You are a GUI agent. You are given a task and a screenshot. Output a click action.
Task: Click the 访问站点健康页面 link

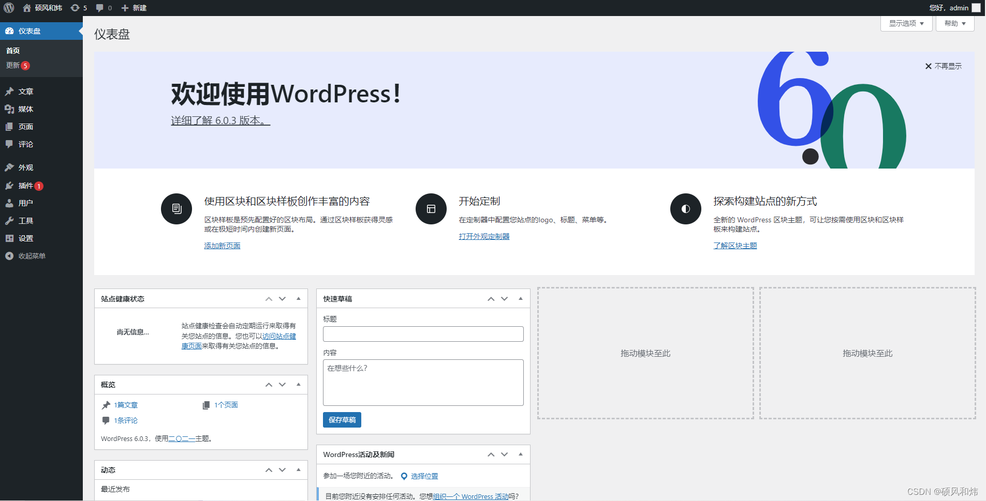point(279,336)
